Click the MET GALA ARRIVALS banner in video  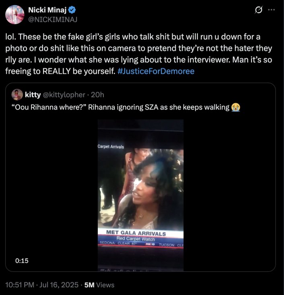(x=136, y=233)
